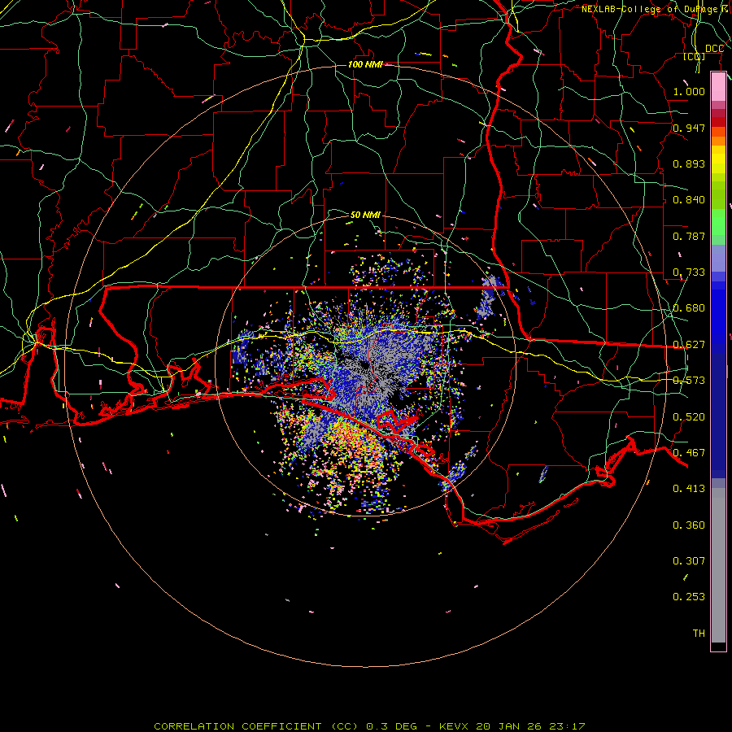Click the 0.733 legend value
This screenshot has height=732, width=732.
click(689, 272)
